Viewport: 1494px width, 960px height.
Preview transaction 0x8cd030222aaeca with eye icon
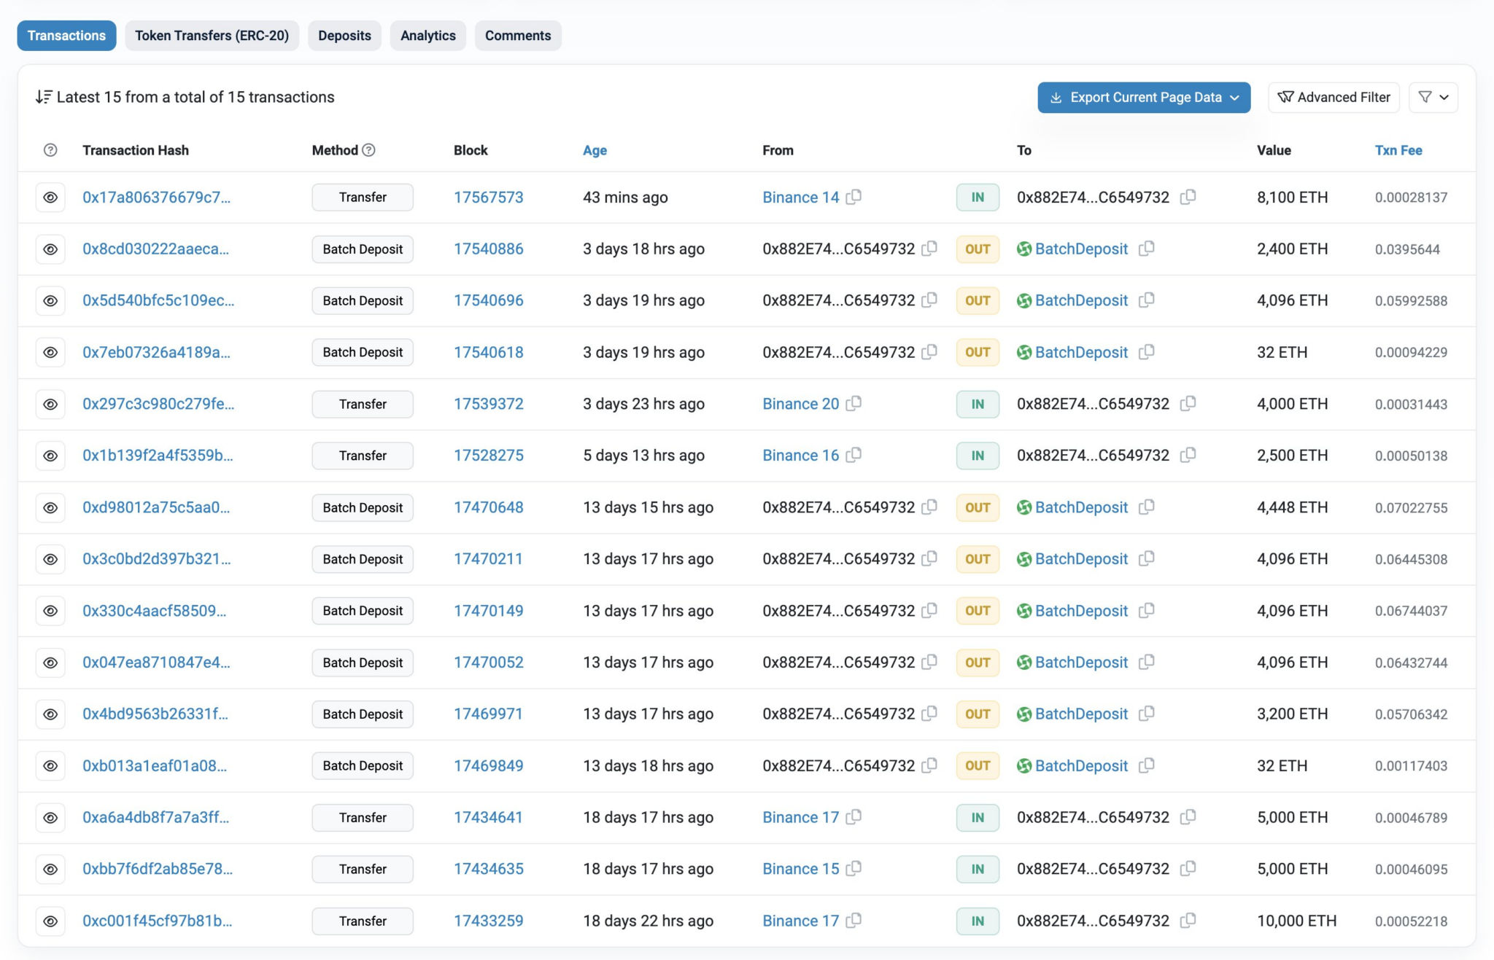click(50, 249)
